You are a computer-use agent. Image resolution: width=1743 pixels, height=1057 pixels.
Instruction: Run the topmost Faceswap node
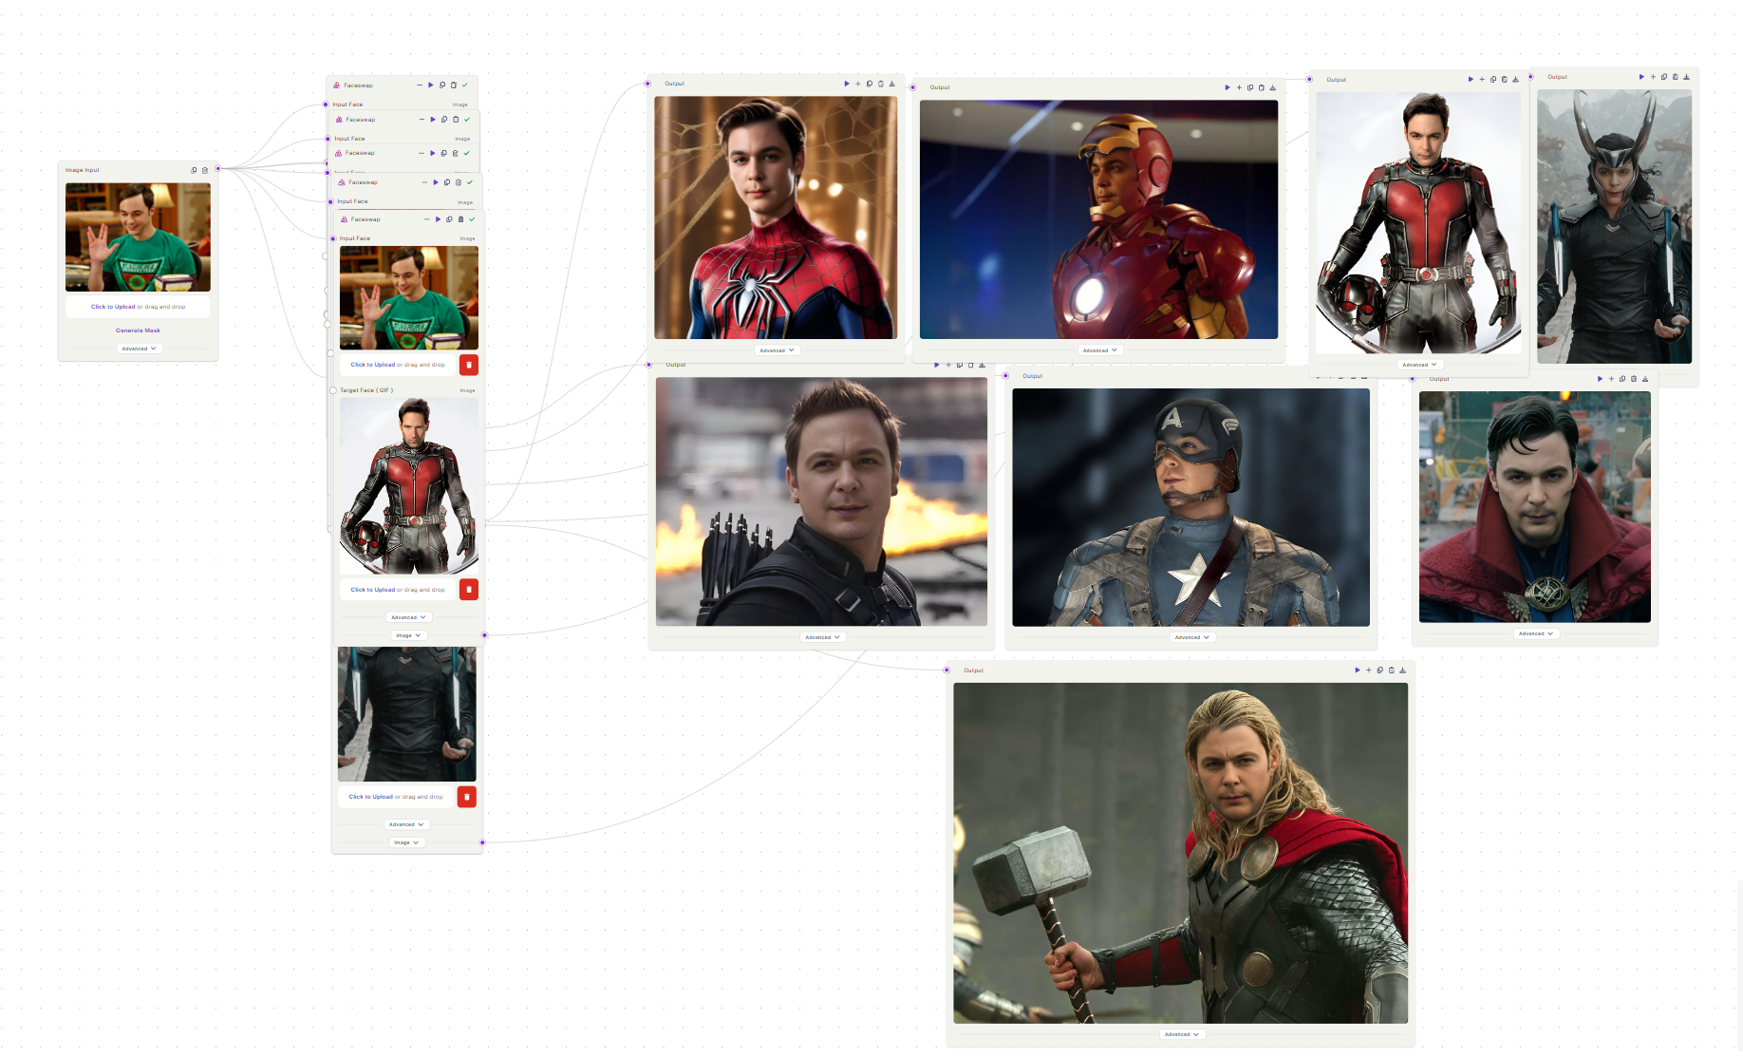431,85
